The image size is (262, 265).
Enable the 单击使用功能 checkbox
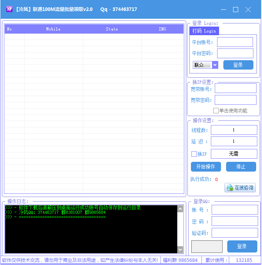pos(216,111)
